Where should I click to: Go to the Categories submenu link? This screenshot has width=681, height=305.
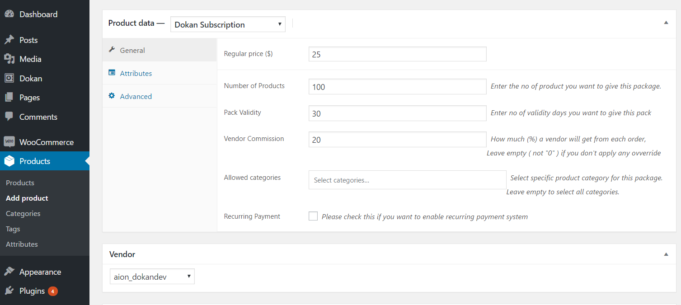pyautogui.click(x=23, y=213)
